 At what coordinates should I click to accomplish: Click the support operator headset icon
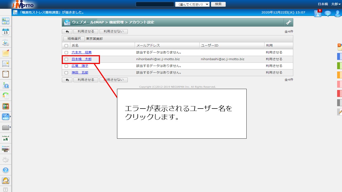click(6, 181)
